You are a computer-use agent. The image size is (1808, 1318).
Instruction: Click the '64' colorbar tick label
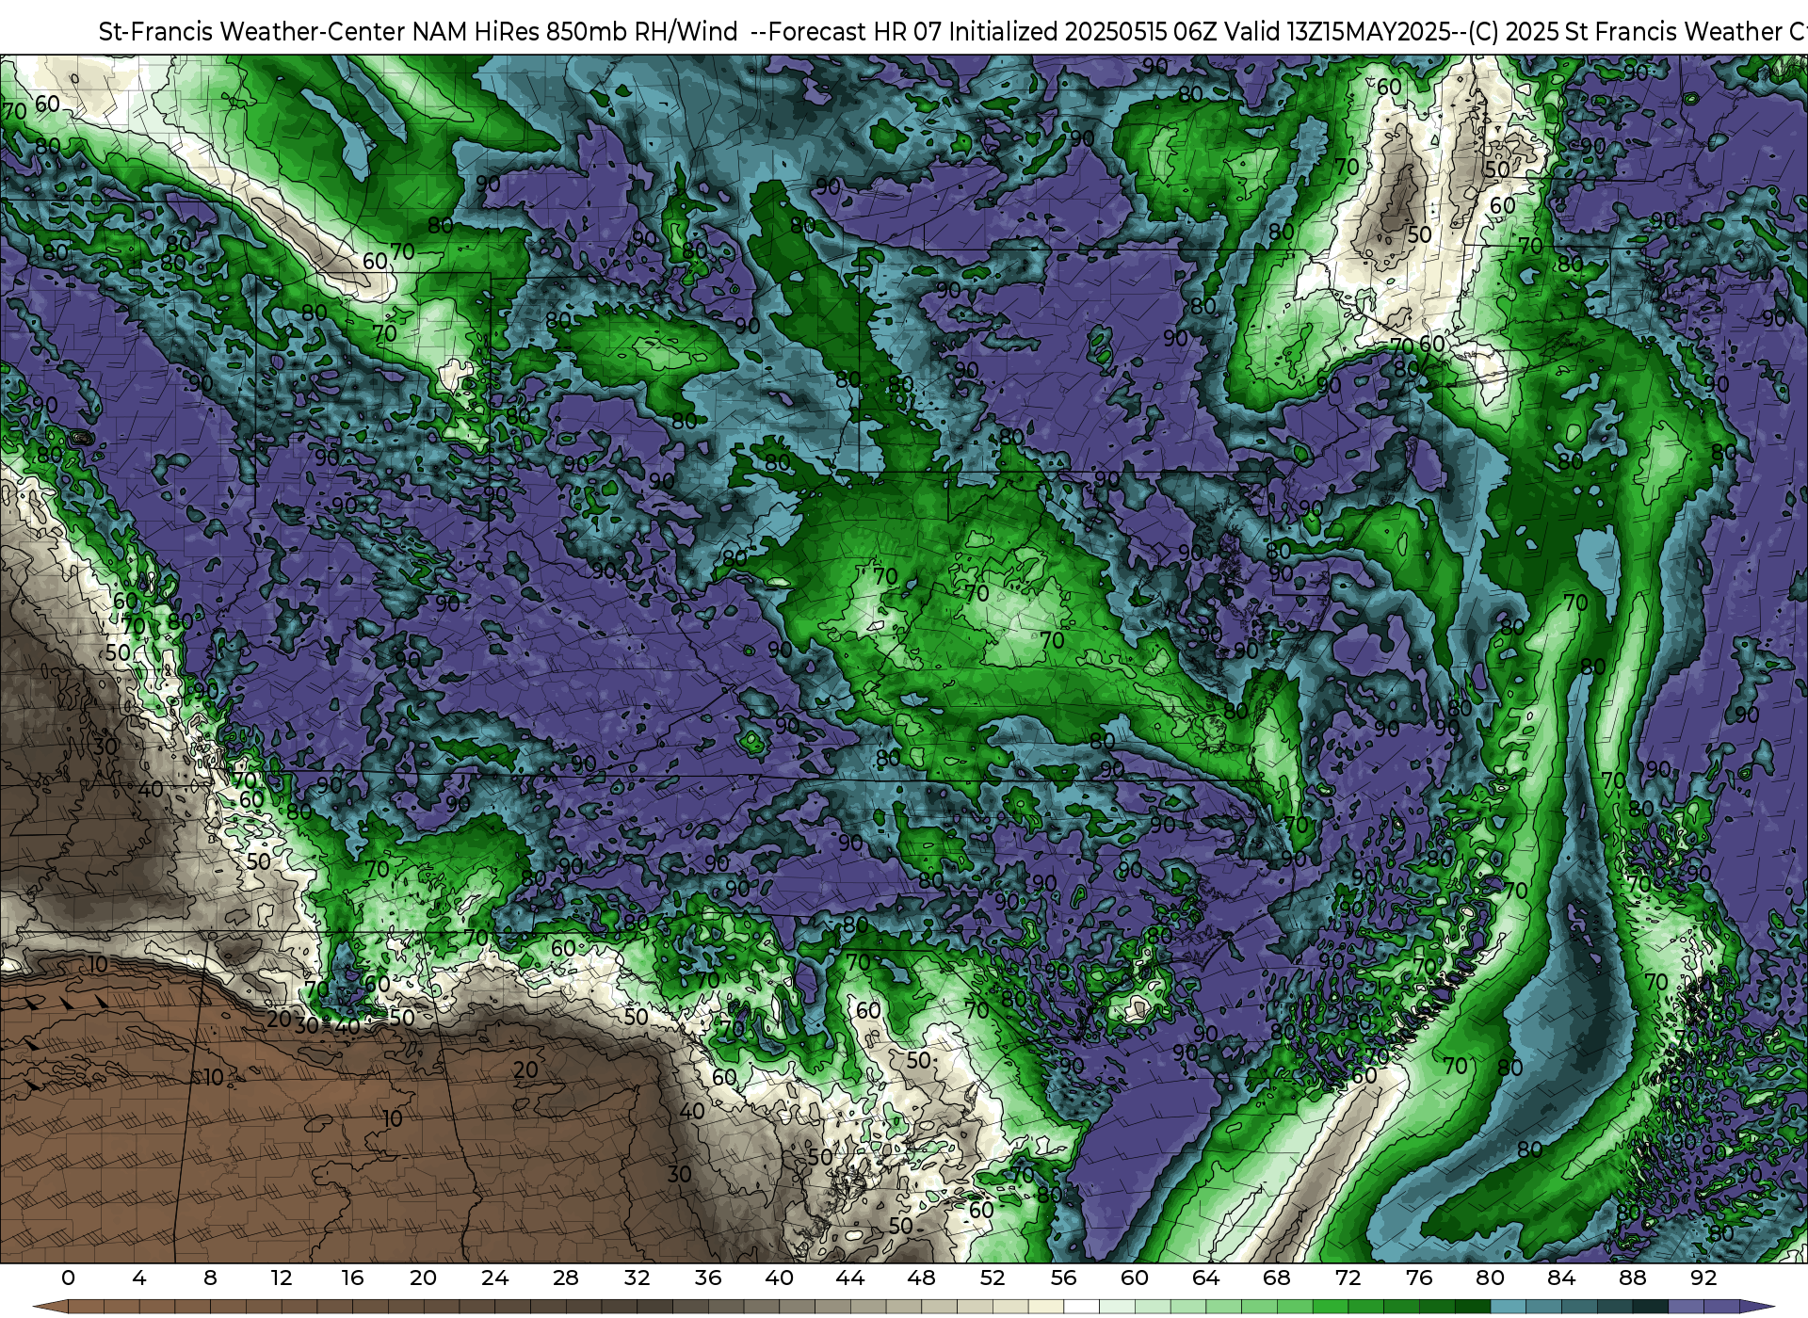click(1205, 1278)
